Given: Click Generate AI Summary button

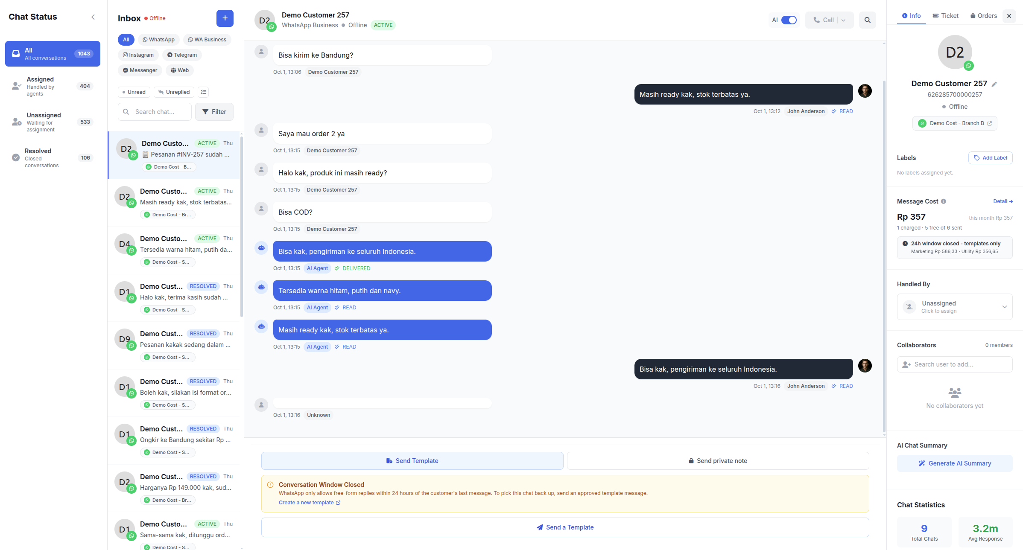Looking at the screenshot, I should click(x=954, y=463).
